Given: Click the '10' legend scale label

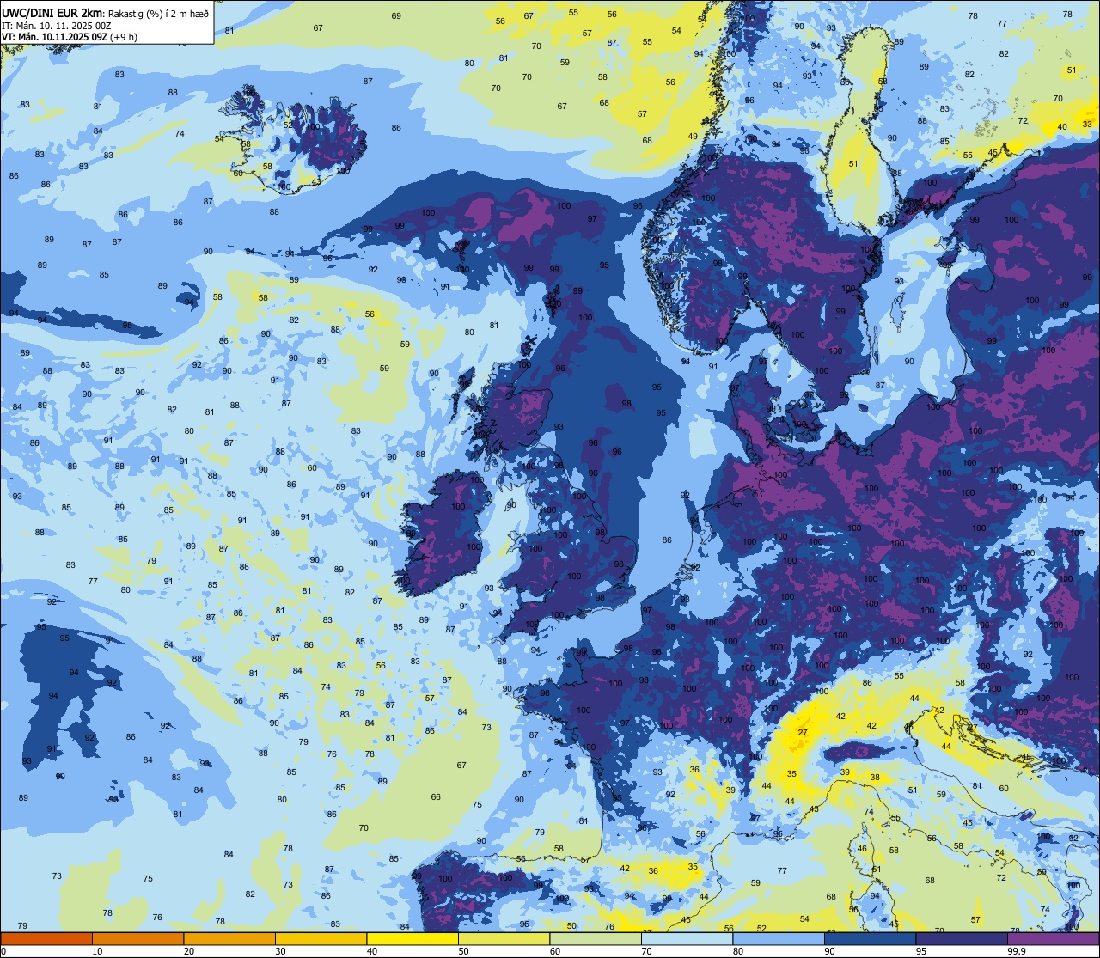Looking at the screenshot, I should 97,951.
